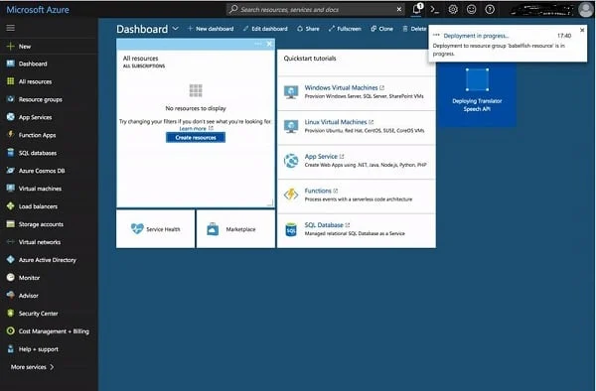
Task: Clear the search box with X
Action: 398,9
